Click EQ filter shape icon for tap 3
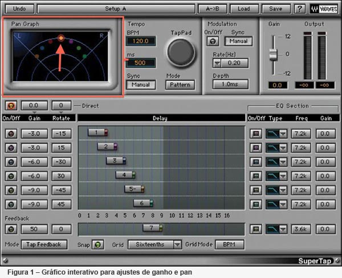 (x=272, y=162)
